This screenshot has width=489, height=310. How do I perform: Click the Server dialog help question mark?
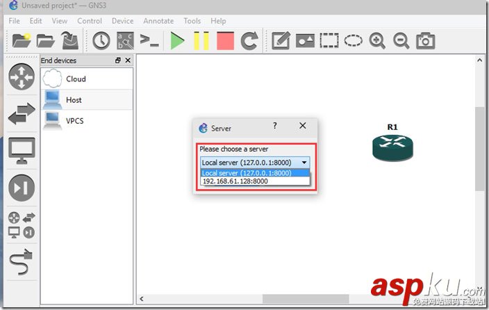click(x=275, y=126)
